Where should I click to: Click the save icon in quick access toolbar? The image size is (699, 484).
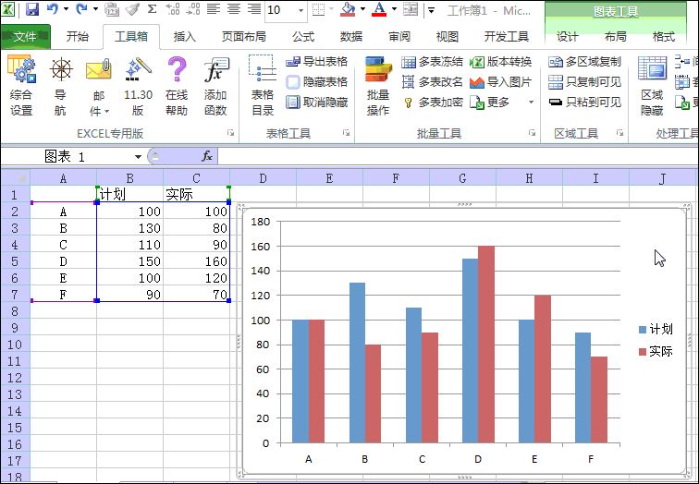pos(32,10)
